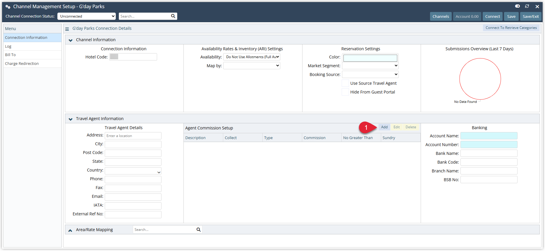Click the Address location field

pyautogui.click(x=133, y=136)
